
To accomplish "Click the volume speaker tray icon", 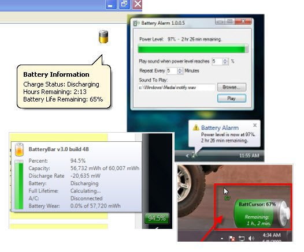I will coord(251,238).
